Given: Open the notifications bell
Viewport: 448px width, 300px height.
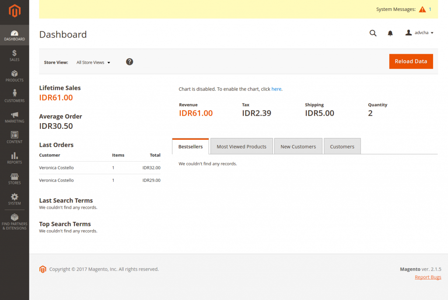Looking at the screenshot, I should click(x=390, y=33).
